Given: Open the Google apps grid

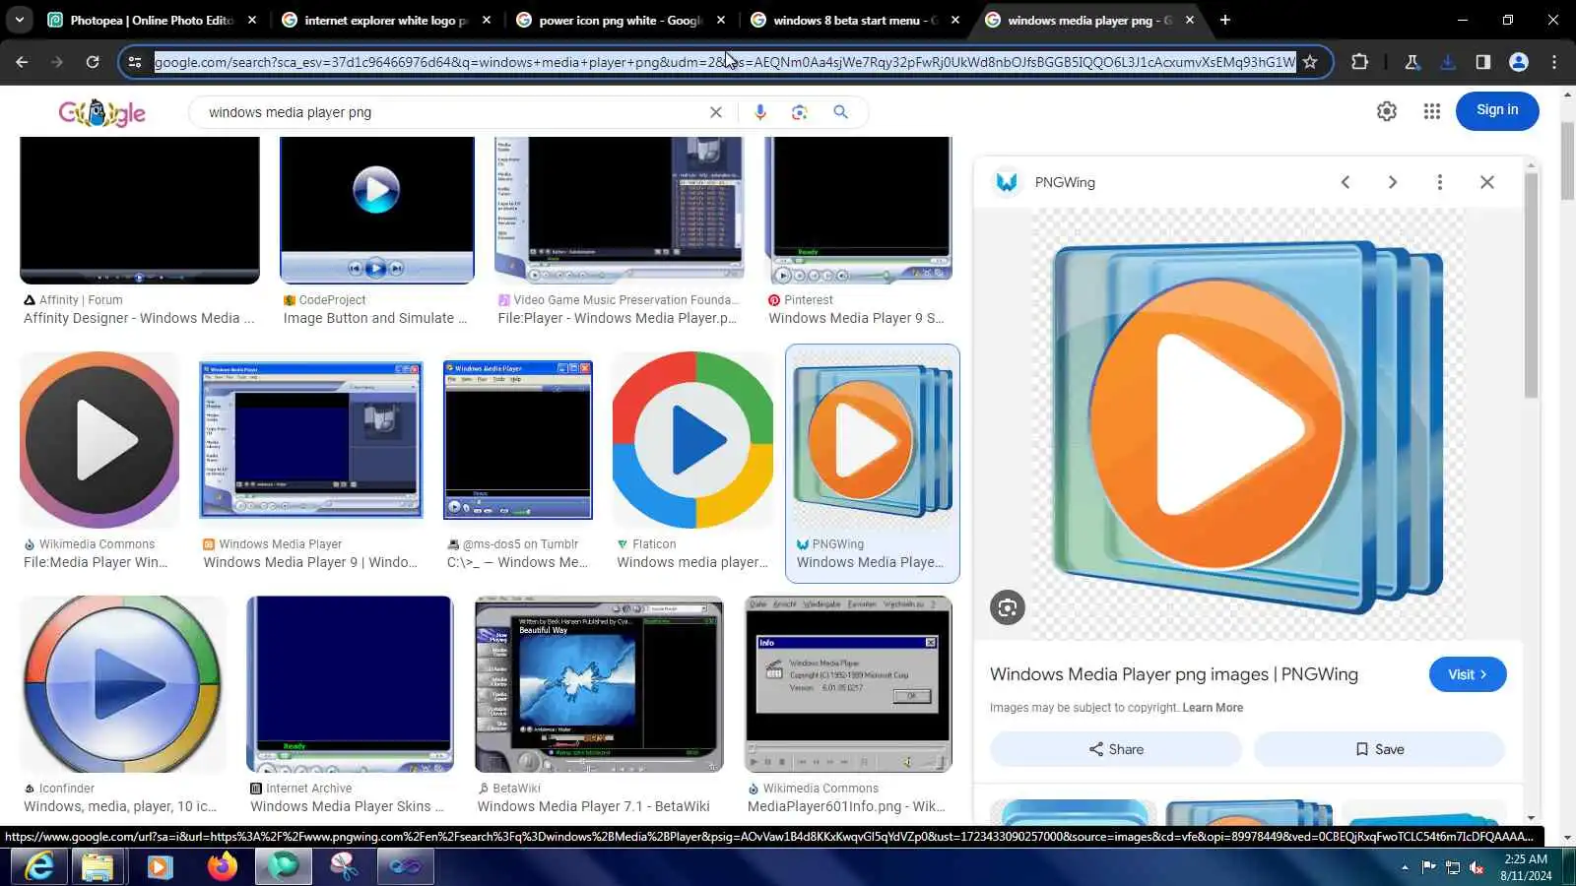Looking at the screenshot, I should pos(1432,111).
